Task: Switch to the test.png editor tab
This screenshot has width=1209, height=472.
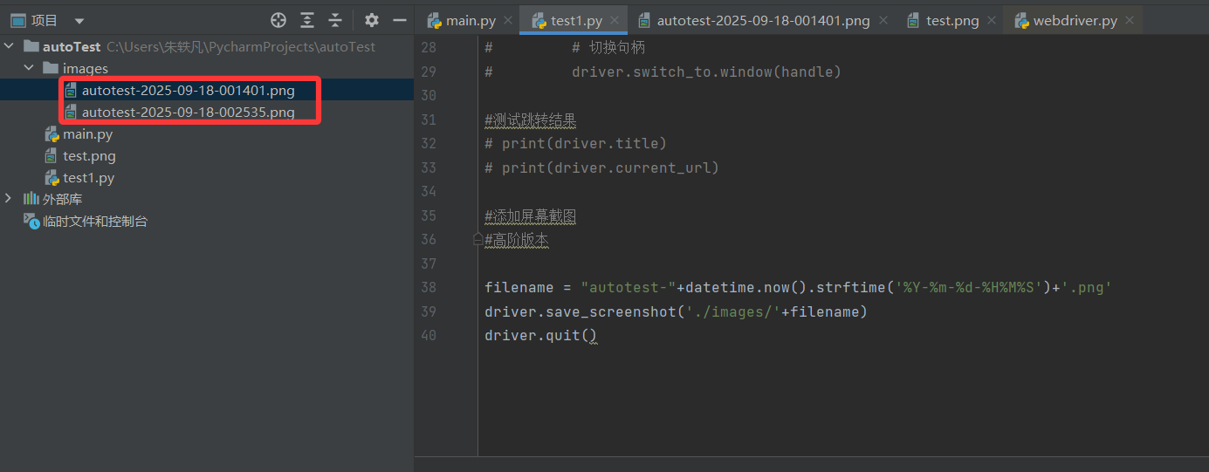Action: [952, 20]
